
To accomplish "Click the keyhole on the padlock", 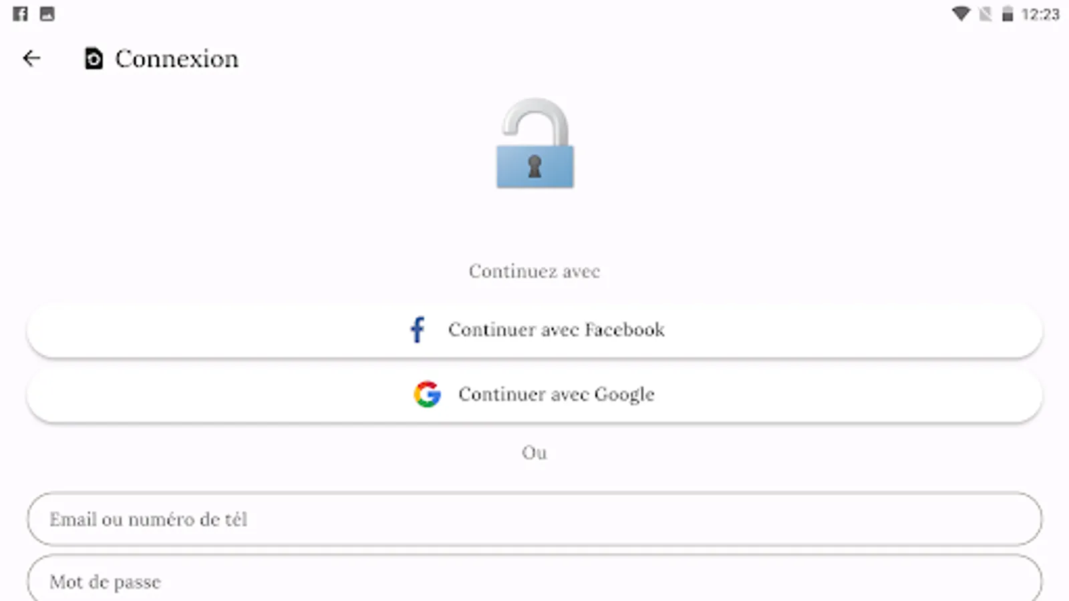I will tap(534, 166).
